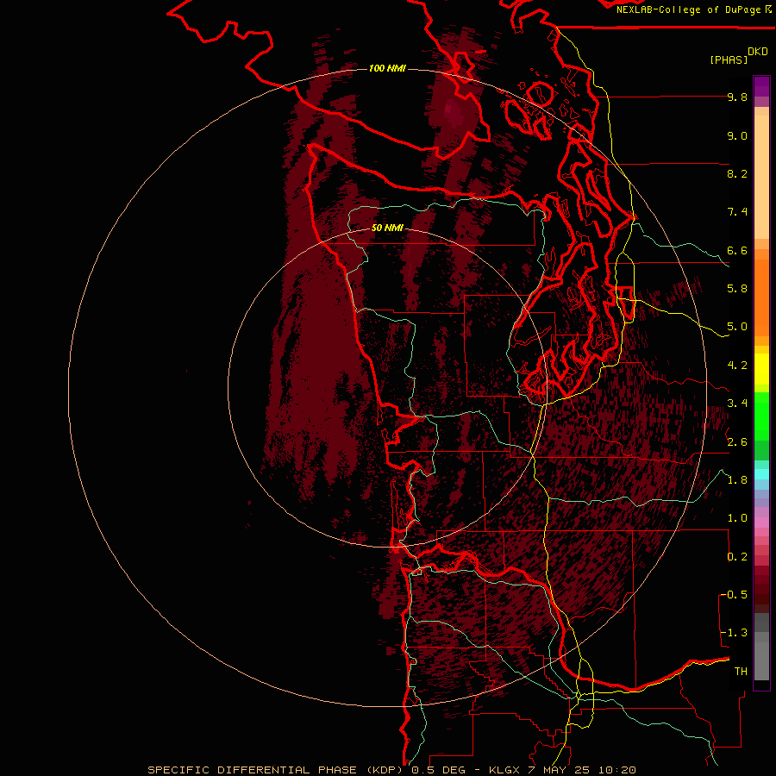Click the 4.2 scale value
This screenshot has height=776, width=776.
click(x=737, y=366)
